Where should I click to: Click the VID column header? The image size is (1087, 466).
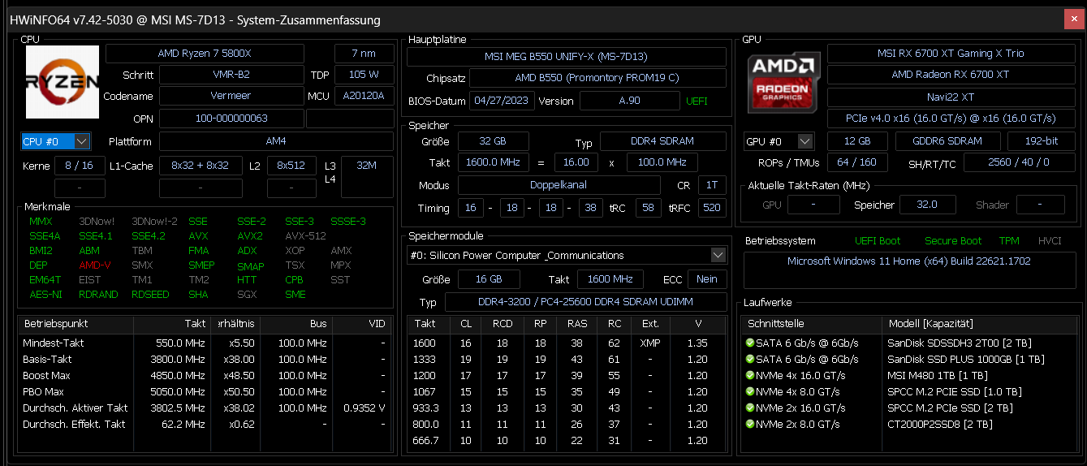click(363, 323)
